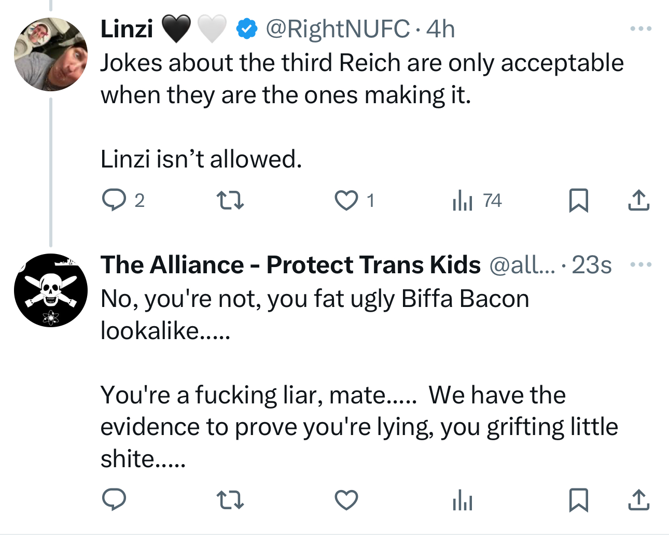This screenshot has width=669, height=546.
Task: Open The Alliance skull avatar
Action: (51, 290)
